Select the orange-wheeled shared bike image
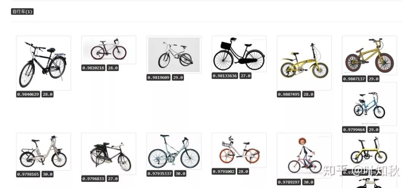Viewport: 410px width, 188px height. [x=239, y=150]
